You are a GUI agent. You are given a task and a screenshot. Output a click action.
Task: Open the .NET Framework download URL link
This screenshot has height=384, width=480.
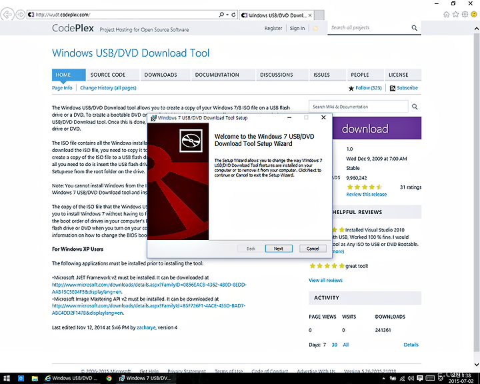(x=149, y=288)
